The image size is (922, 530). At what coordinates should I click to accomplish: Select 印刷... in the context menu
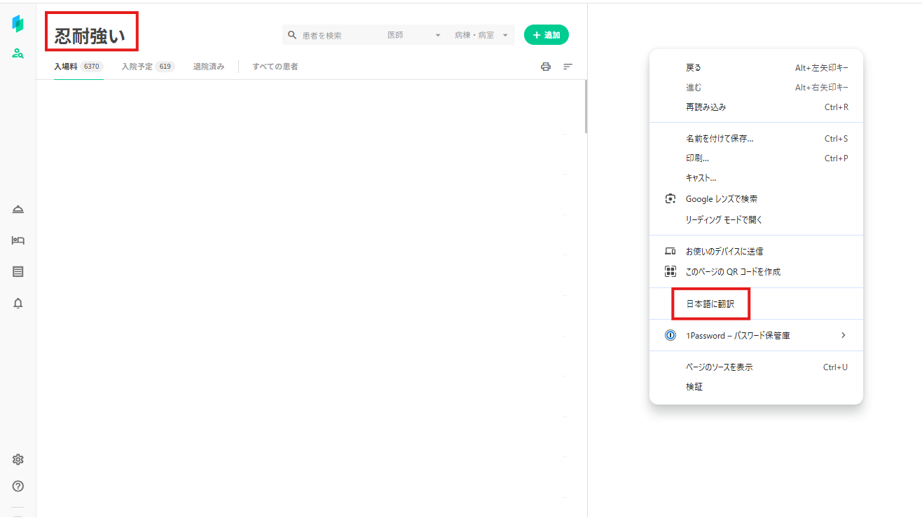pos(756,158)
